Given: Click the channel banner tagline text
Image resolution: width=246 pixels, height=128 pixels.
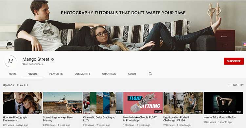Looking at the screenshot, I should coord(123,13).
